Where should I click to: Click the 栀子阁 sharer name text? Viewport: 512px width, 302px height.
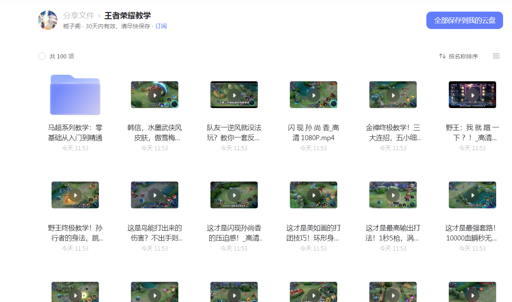[x=72, y=26]
